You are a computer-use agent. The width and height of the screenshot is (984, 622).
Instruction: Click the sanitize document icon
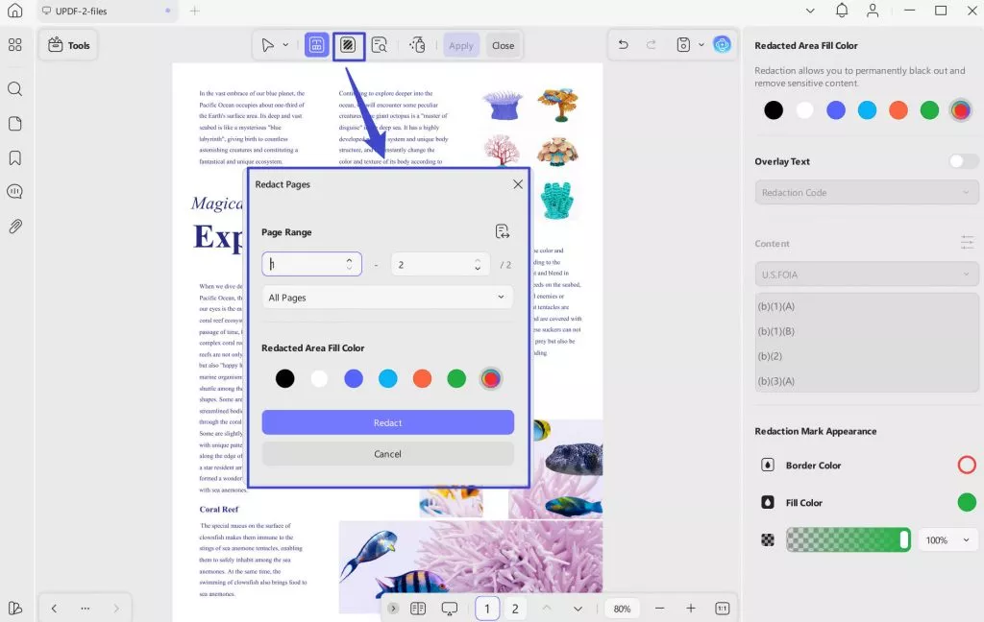point(417,45)
